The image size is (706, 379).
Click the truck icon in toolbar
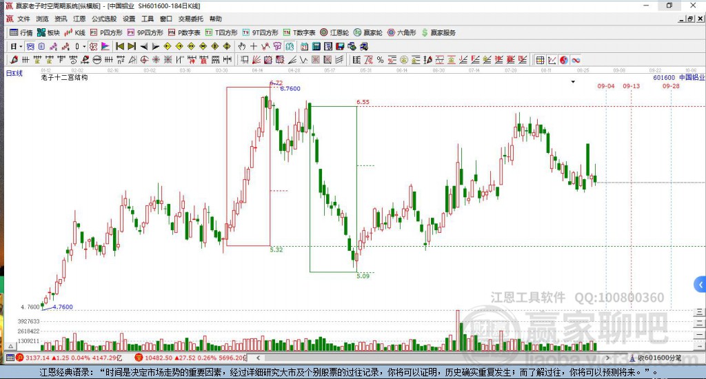click(364, 46)
